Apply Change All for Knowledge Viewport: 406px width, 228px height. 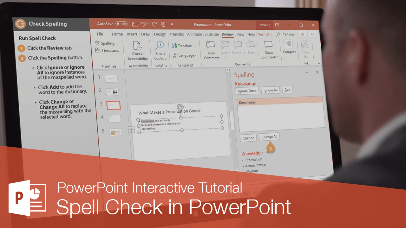click(x=269, y=137)
